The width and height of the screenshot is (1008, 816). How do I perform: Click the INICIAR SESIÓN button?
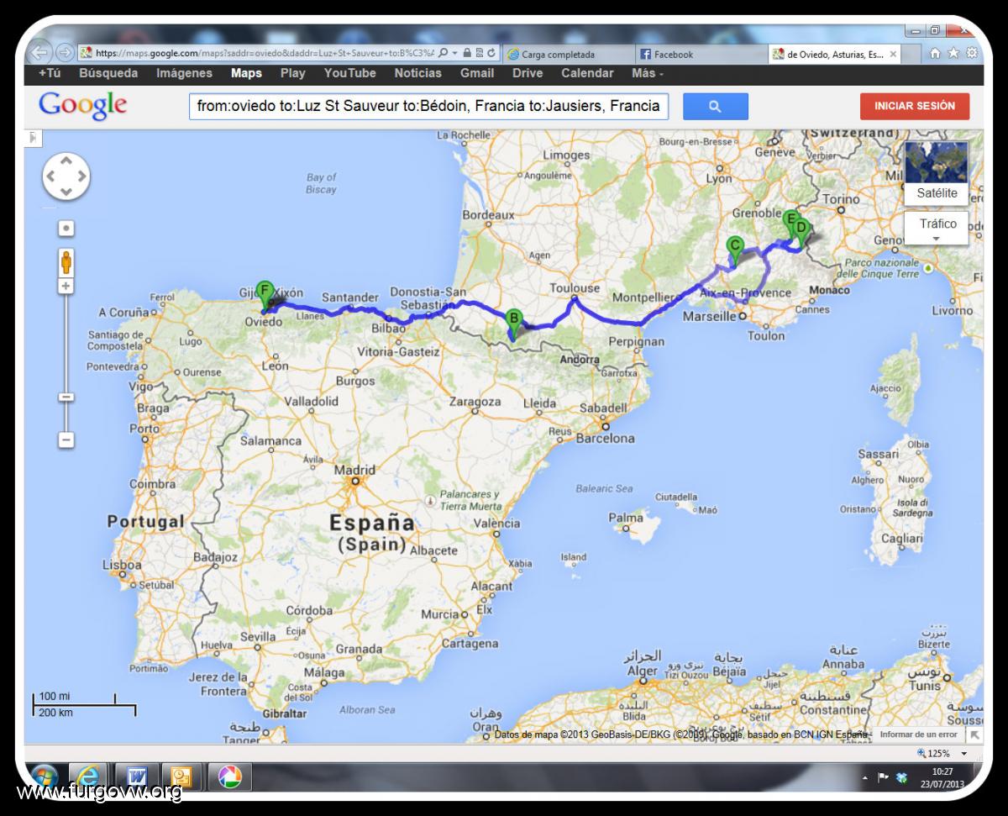coord(915,107)
